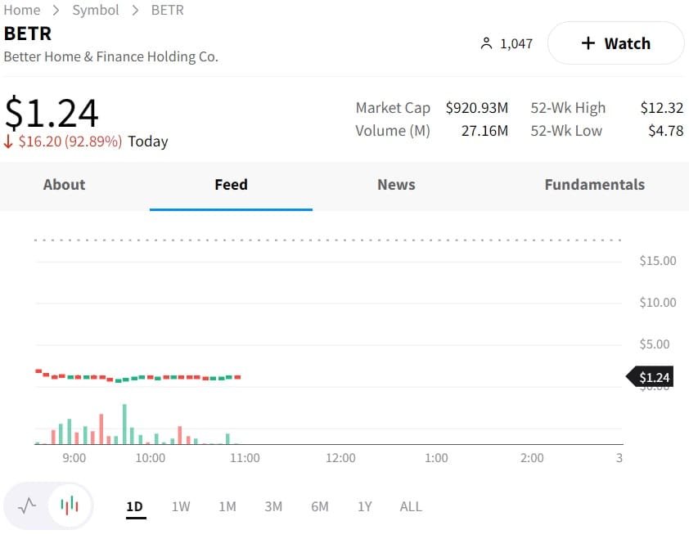This screenshot has width=689, height=539.
Task: Select the 1D chart range
Action: click(134, 506)
